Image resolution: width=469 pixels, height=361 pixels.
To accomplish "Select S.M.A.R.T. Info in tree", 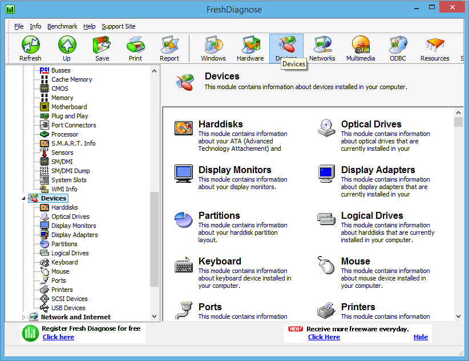I will 73,143.
